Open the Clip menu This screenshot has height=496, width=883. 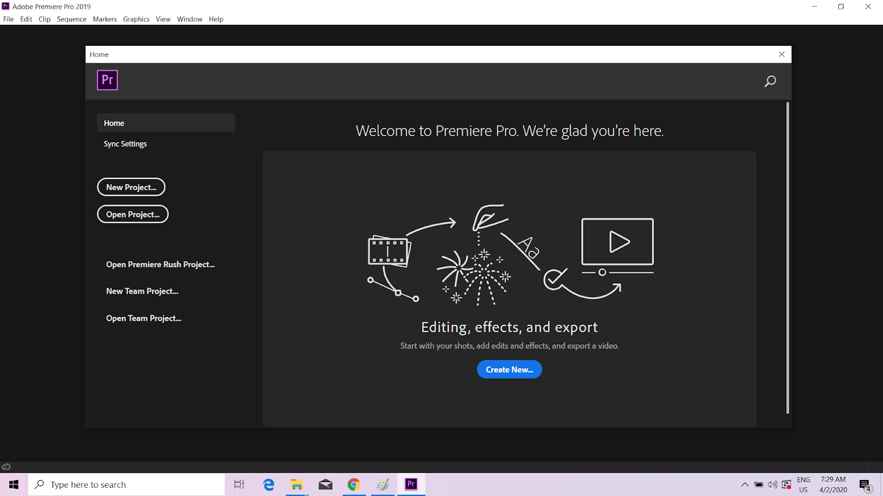[x=45, y=19]
